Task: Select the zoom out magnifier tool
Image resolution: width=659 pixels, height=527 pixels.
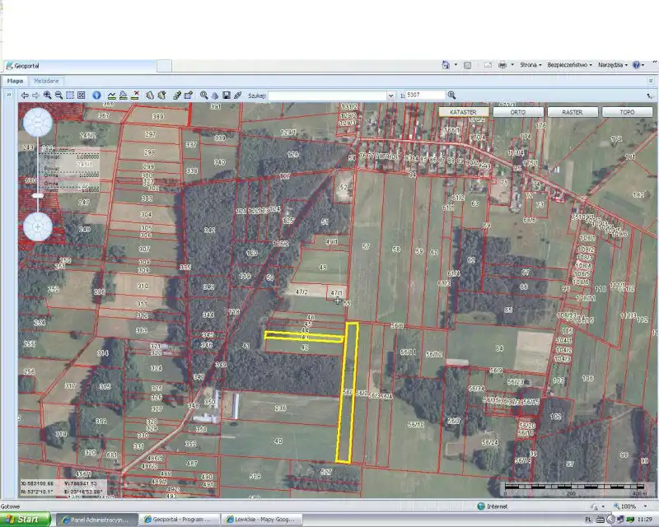Action: point(58,96)
